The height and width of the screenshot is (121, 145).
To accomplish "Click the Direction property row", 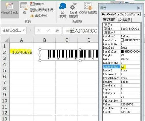I will [121, 44].
